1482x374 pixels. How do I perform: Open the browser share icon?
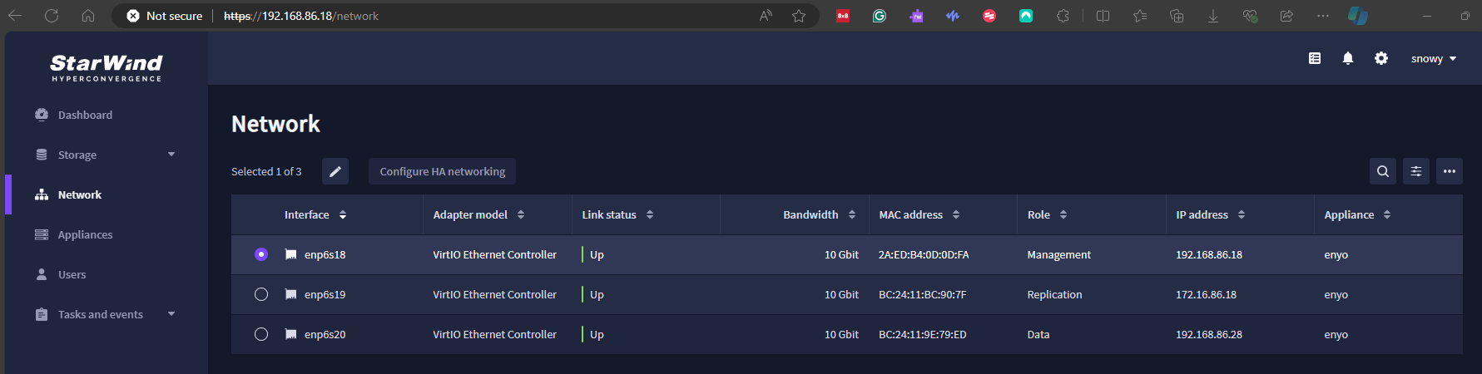coord(1286,16)
